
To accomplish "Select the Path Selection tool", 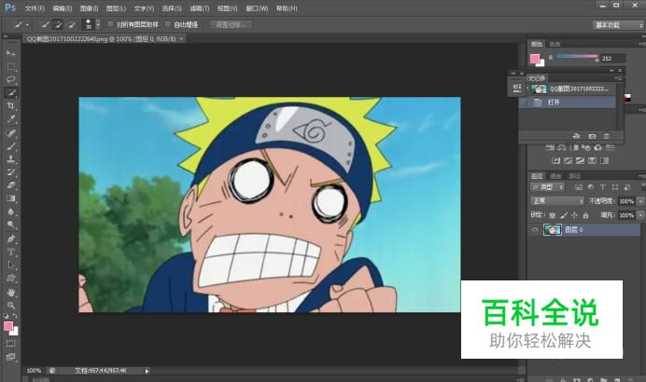I will click(x=10, y=265).
